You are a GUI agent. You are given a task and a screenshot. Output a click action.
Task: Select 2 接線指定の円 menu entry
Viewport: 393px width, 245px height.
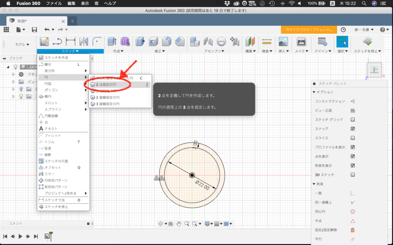tap(120, 98)
